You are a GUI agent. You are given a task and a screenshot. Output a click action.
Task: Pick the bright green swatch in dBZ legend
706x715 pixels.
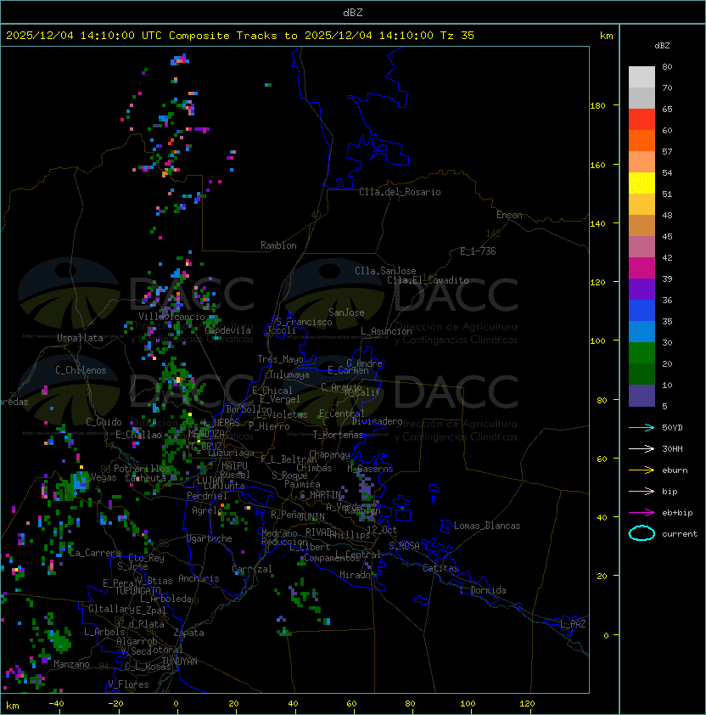coord(642,353)
